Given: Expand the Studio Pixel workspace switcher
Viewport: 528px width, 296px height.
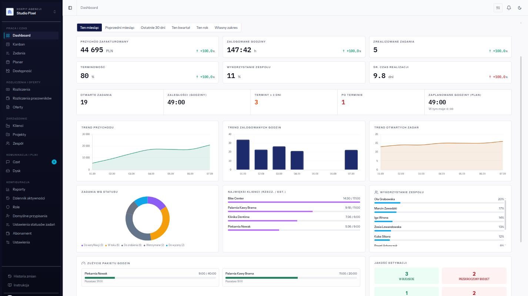Looking at the screenshot, I should point(31,11).
